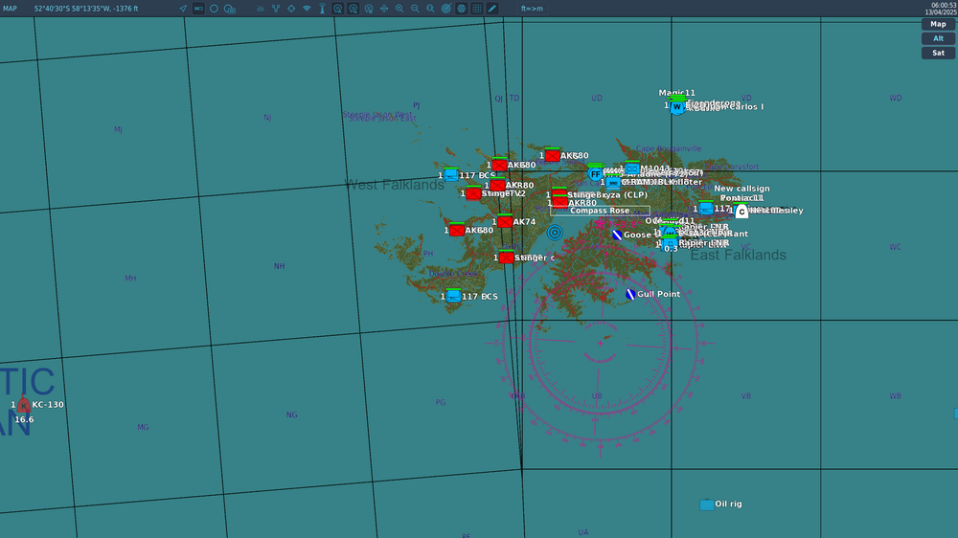958x538 pixels.
Task: Click the blue concentric circles marker
Action: 555,233
